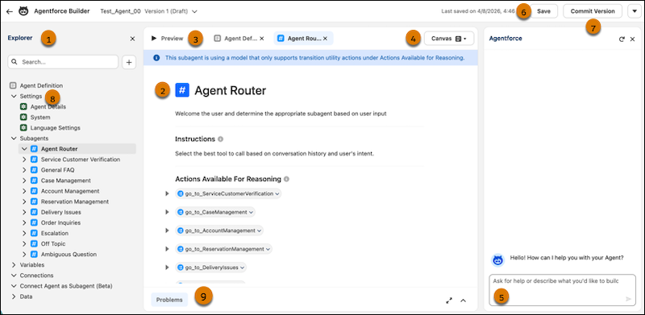
Task: Click the large Agent Router hash icon
Action: coord(182,90)
